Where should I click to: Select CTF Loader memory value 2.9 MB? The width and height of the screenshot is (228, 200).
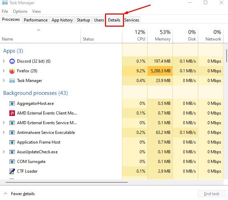click(164, 171)
